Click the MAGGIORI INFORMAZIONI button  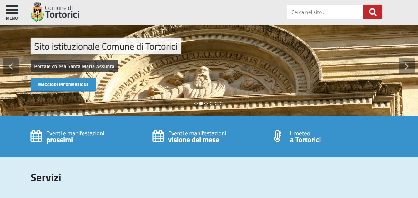[63, 85]
